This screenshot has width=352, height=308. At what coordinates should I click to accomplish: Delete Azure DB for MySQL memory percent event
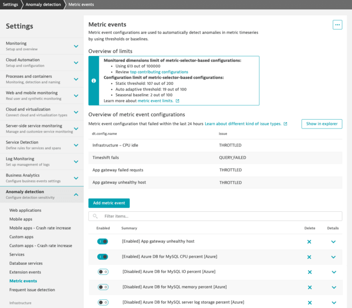[x=309, y=287]
